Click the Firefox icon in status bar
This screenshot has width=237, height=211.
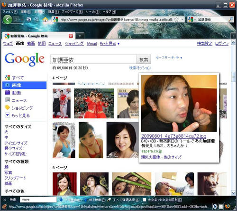click(228, 206)
